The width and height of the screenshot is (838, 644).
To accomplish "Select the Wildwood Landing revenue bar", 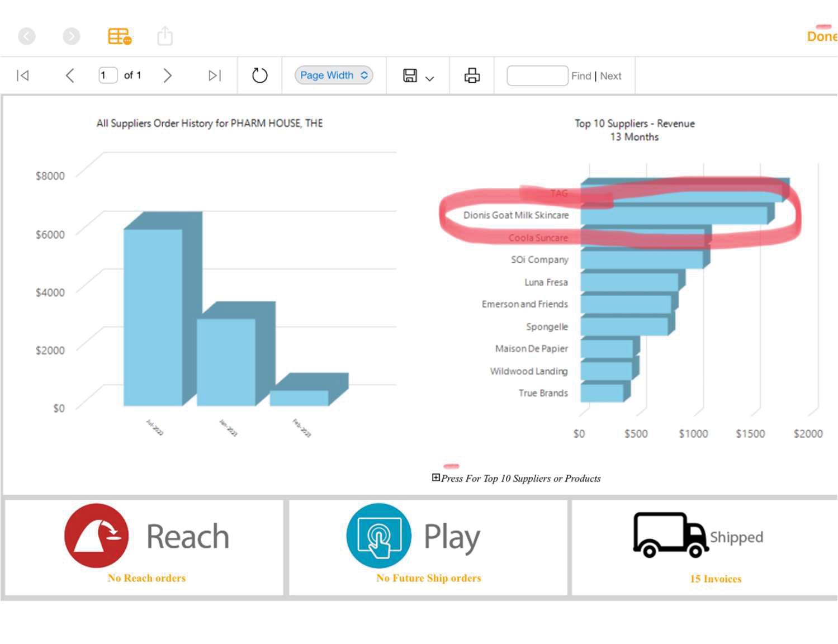I will click(606, 371).
